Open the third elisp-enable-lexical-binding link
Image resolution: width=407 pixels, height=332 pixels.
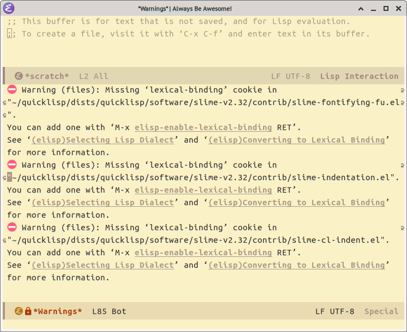[x=203, y=253]
